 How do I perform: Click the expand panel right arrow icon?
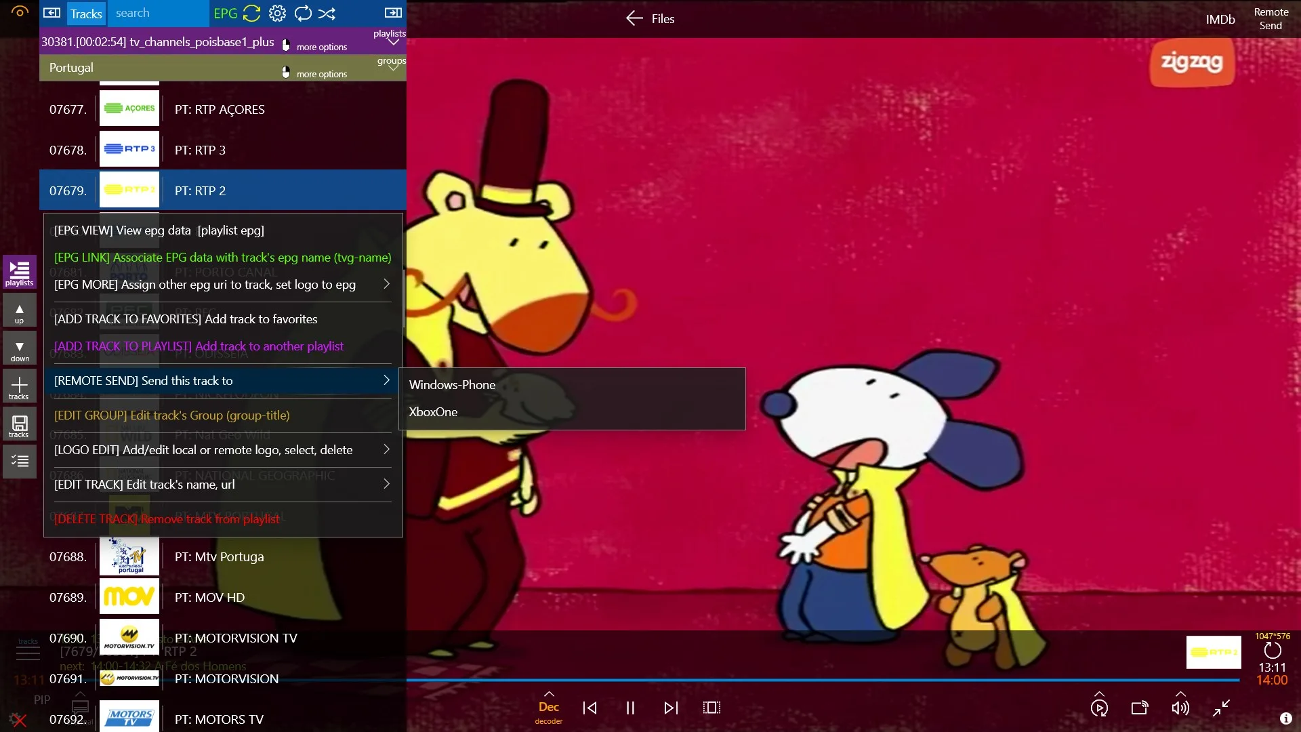click(x=393, y=13)
